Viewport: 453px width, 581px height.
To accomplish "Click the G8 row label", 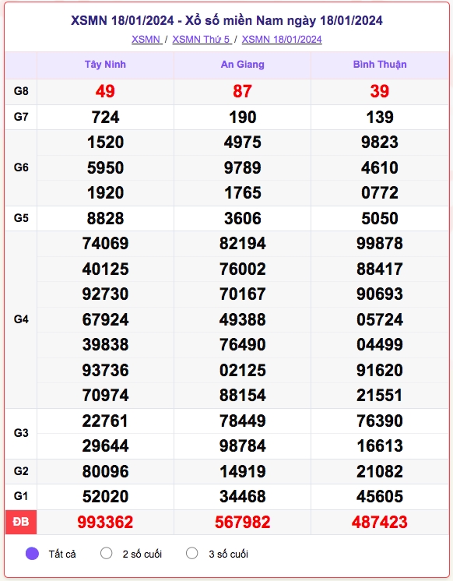I will 21,91.
